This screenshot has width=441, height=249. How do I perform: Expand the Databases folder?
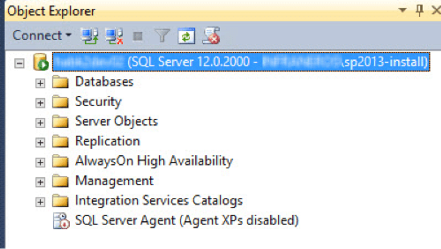[x=40, y=83]
